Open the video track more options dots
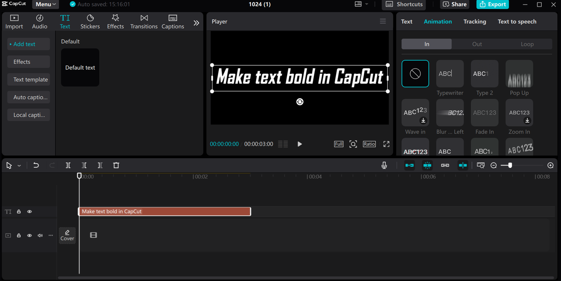This screenshot has height=281, width=561. pyautogui.click(x=50, y=235)
